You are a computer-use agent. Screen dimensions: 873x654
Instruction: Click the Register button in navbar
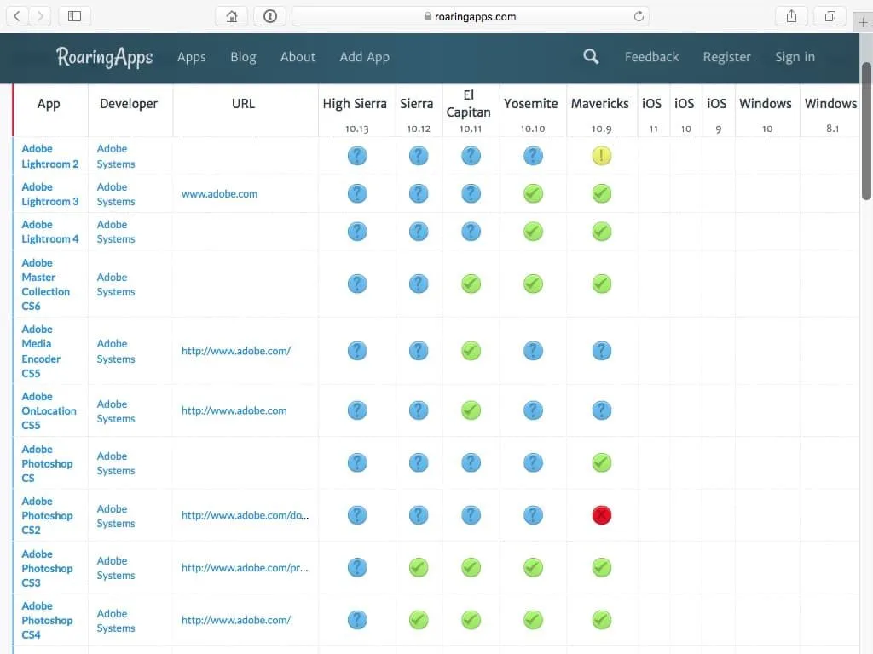(x=726, y=57)
